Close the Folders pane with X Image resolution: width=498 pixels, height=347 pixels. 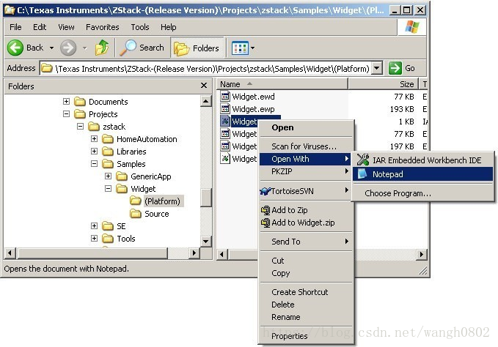(204, 86)
